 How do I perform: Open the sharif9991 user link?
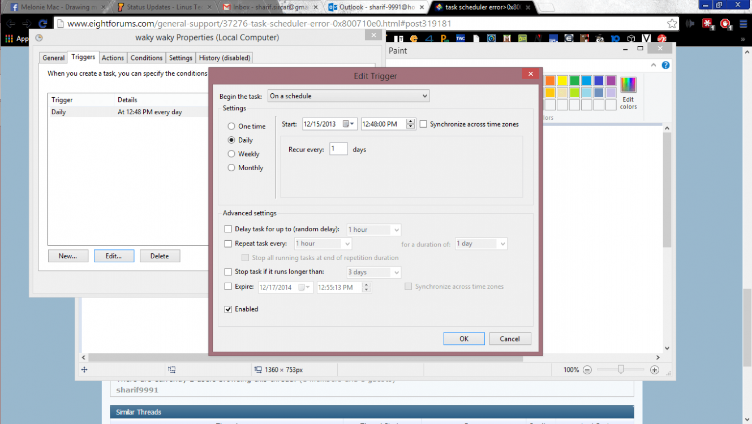tap(137, 390)
